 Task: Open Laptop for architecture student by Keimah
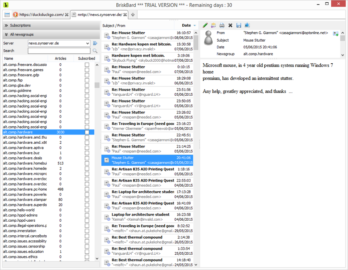[x=147, y=217]
